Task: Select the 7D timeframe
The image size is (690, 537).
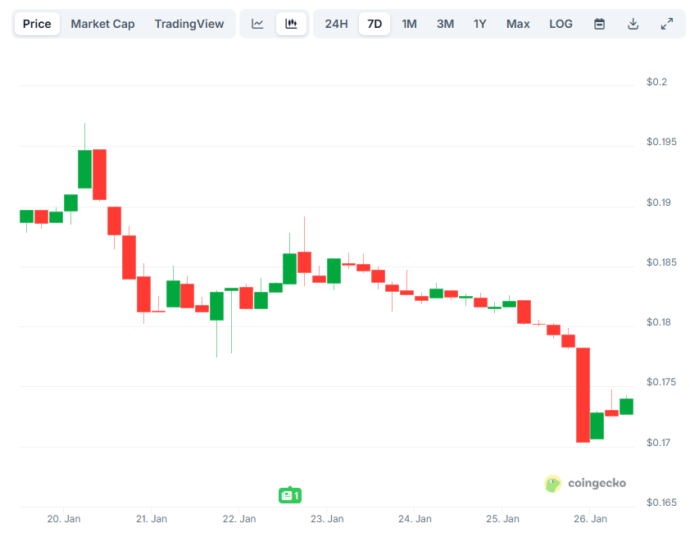Action: point(374,23)
